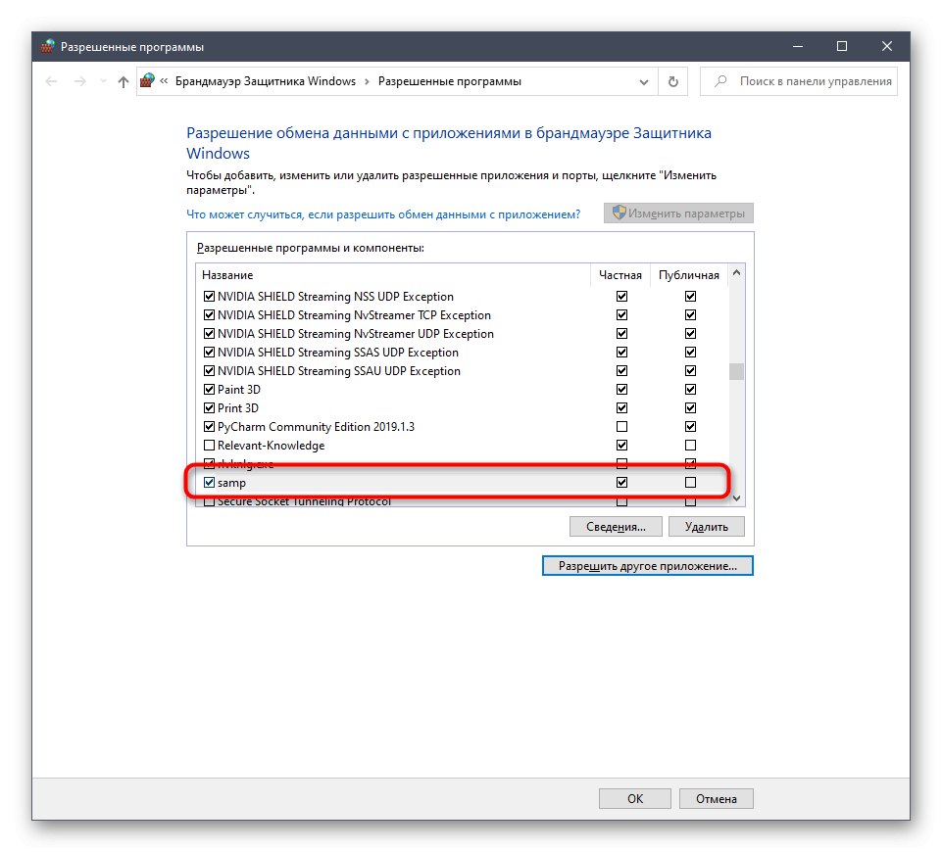Disable the Paint 3D firewall exception
Image resolution: width=942 pixels, height=852 pixels.
pos(209,389)
